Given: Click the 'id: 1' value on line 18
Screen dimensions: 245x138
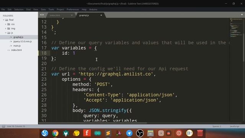Looking at the screenshot, I should point(69,53).
